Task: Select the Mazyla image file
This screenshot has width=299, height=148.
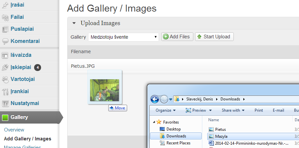Action: (221, 136)
